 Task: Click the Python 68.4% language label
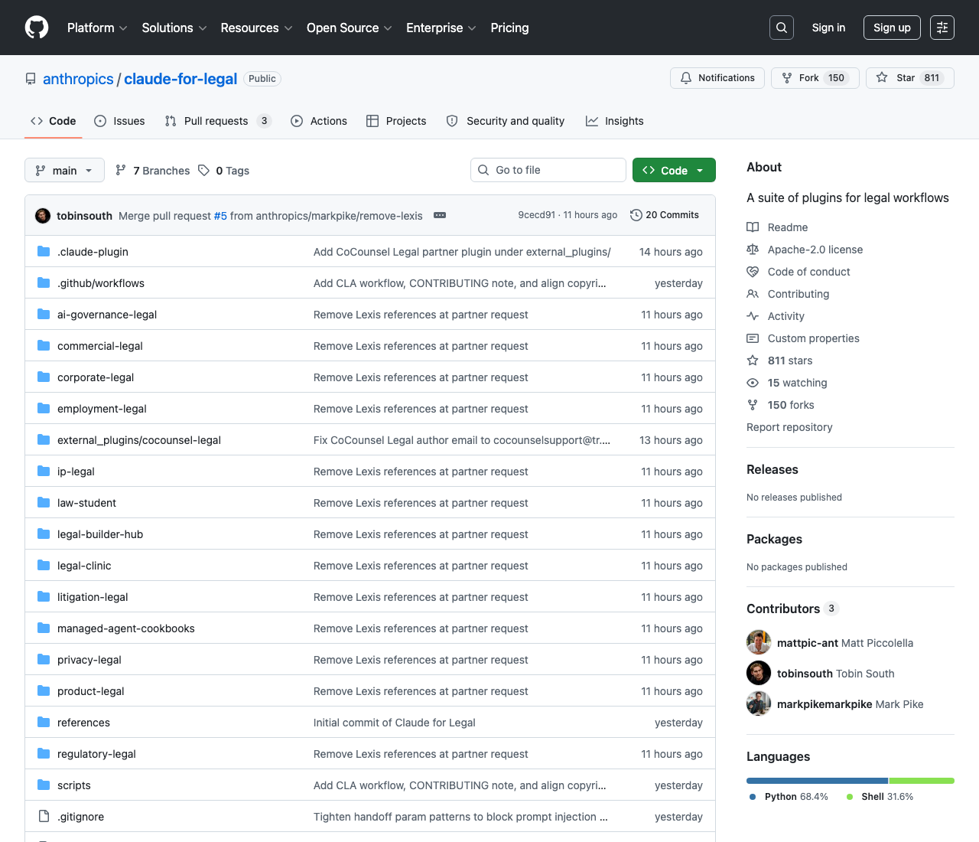(789, 797)
